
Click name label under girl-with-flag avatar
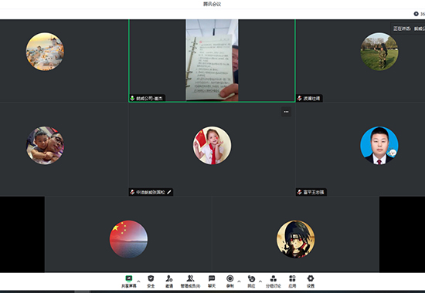[151, 192]
